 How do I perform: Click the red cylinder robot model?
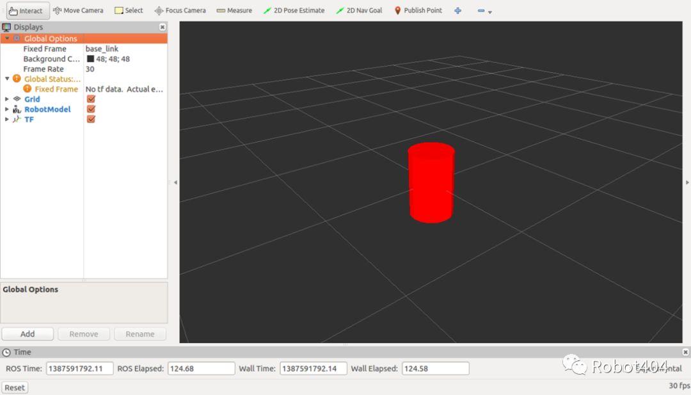(431, 182)
